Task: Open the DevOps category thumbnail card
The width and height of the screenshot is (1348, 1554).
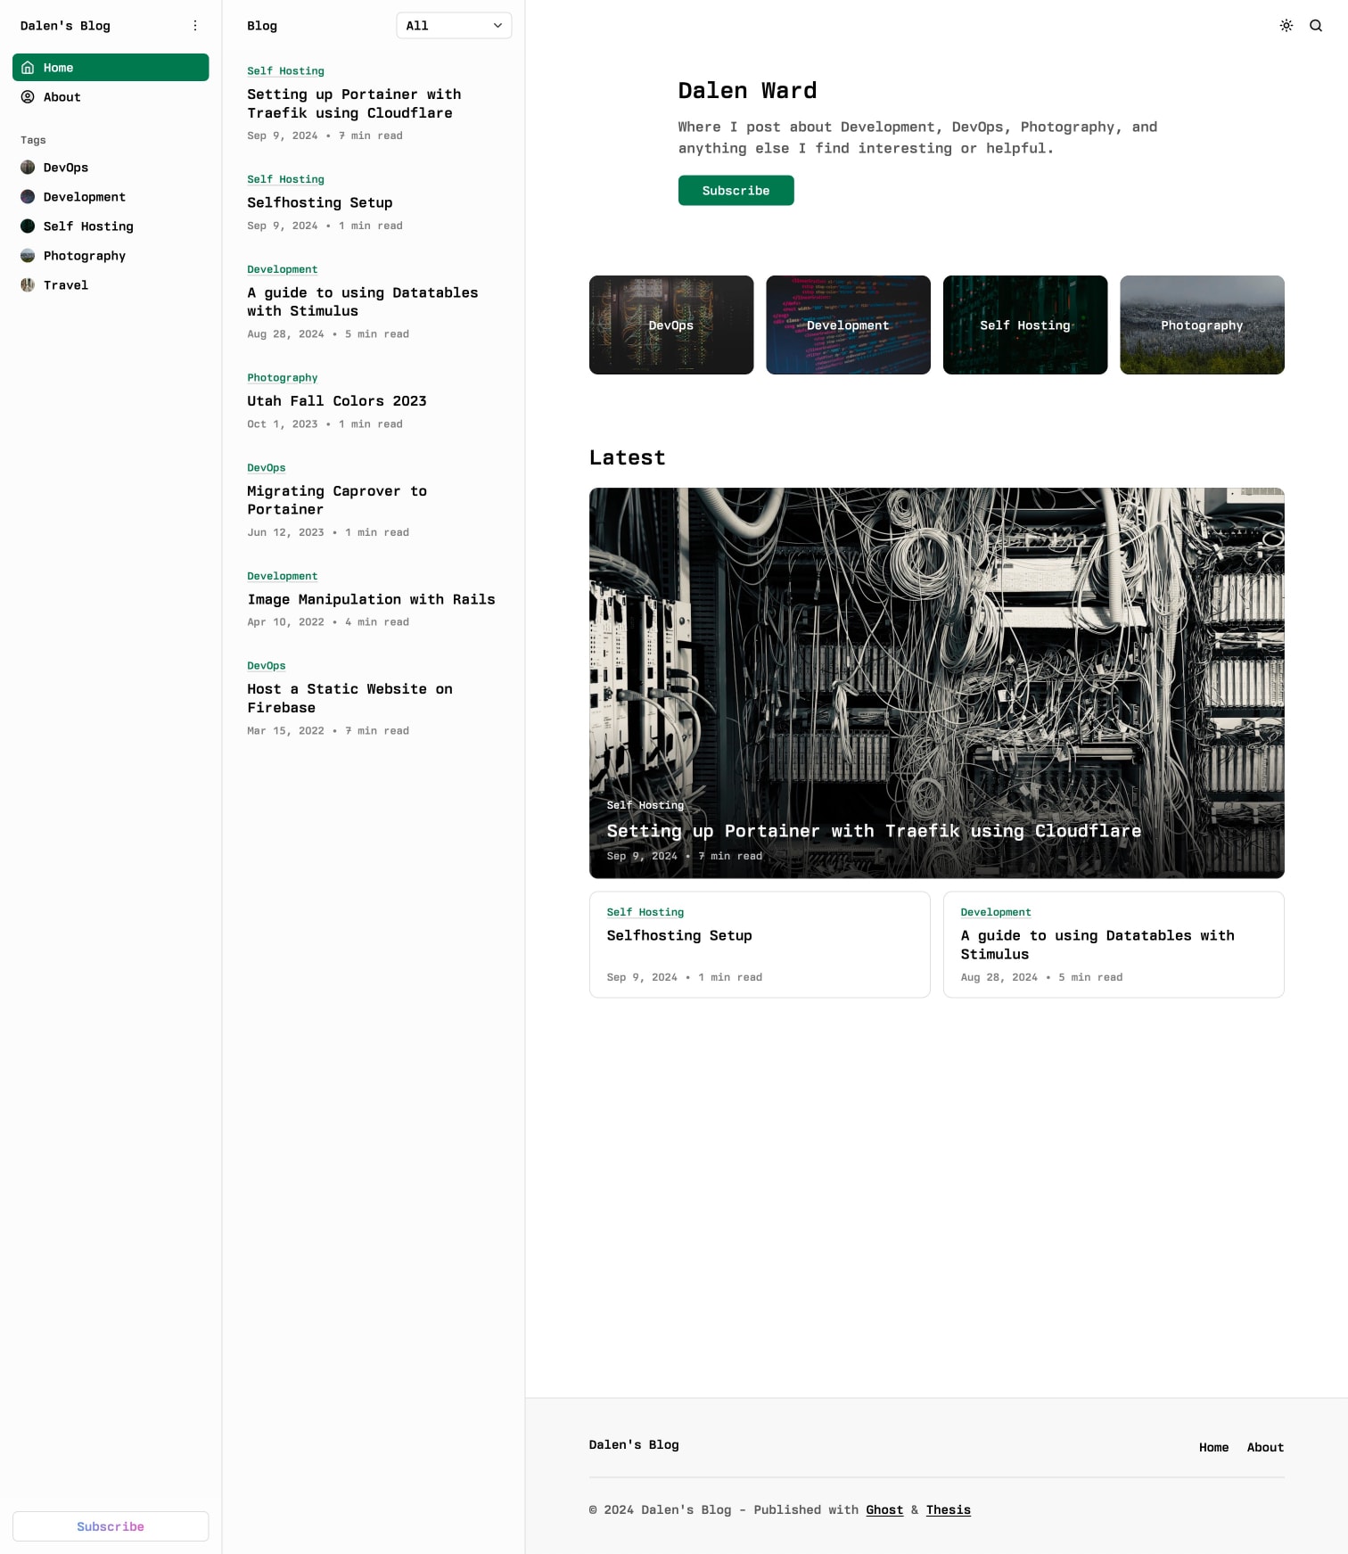Action: (671, 325)
